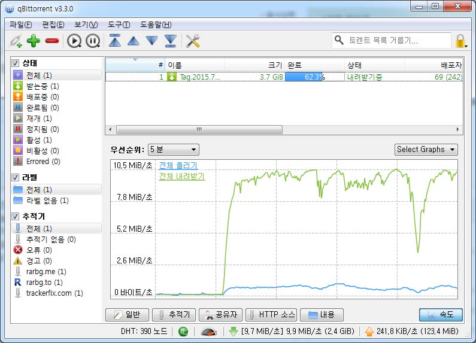This screenshot has width=476, height=343.
Task: Move torrent to top of queue
Action: coord(114,41)
